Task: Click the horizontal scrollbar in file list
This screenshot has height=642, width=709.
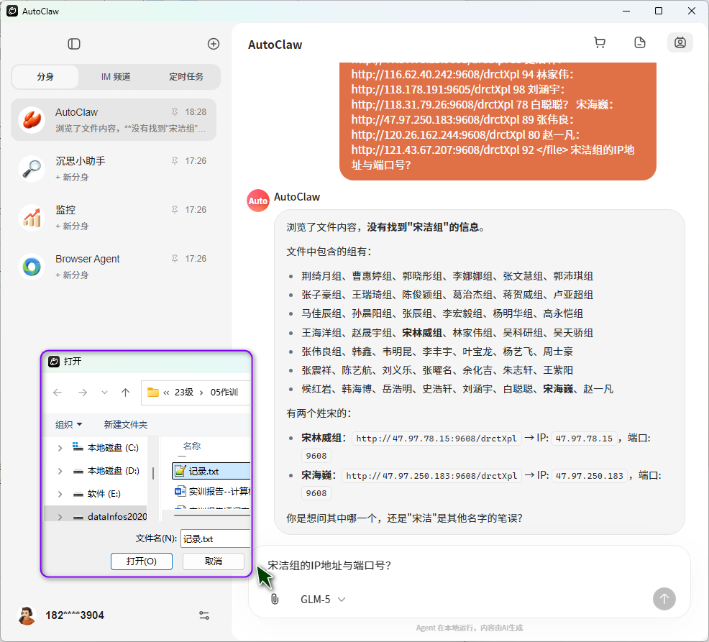Action: [x=212, y=515]
